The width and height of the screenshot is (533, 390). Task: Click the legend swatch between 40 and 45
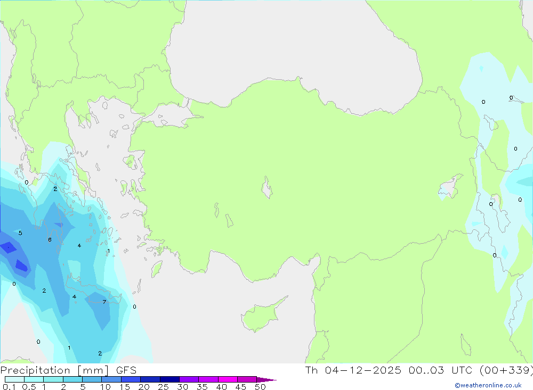[x=228, y=379]
